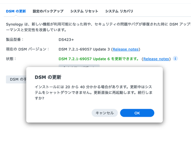This screenshot has width=191, height=143.
Task: Open the システム リセット tab
Action: [x=84, y=11]
